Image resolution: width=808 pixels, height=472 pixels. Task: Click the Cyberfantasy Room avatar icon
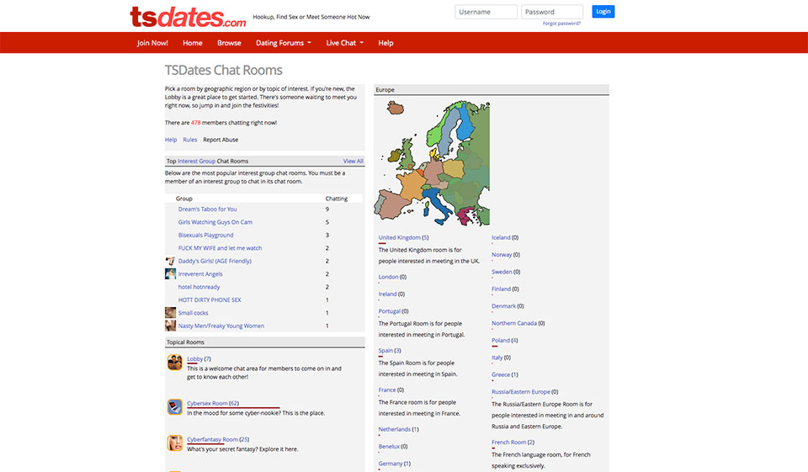(x=175, y=443)
